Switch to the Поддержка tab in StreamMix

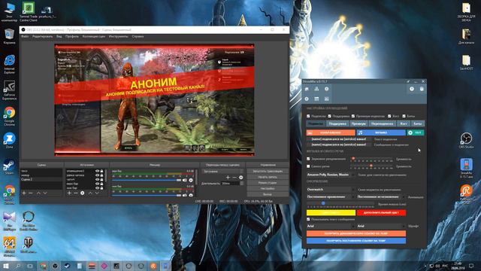pyautogui.click(x=337, y=123)
